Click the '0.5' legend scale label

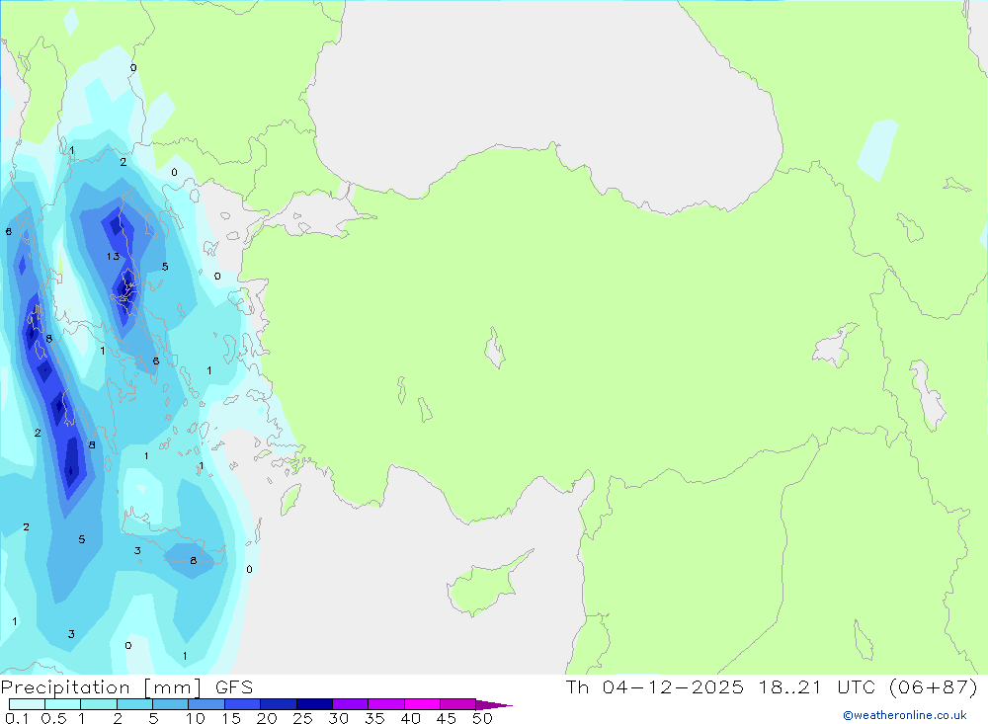pos(53,718)
